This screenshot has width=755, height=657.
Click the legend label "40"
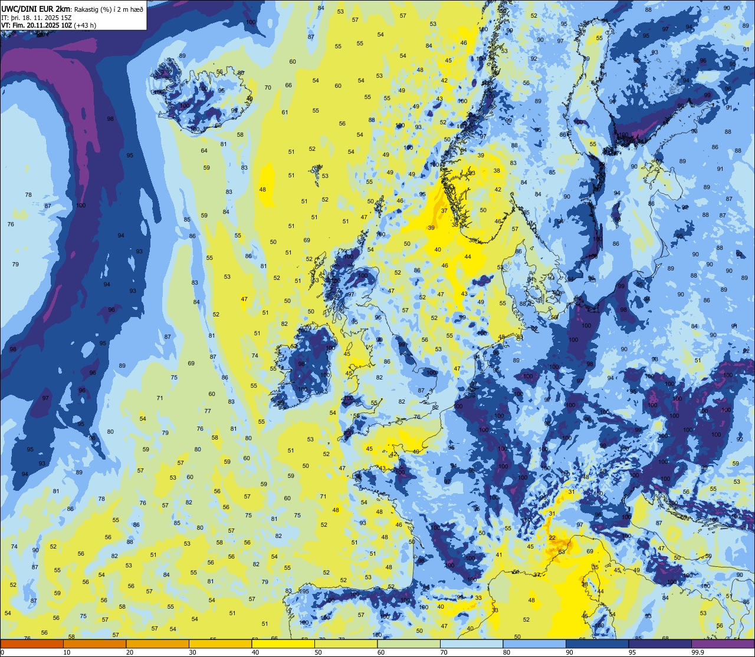click(x=255, y=652)
